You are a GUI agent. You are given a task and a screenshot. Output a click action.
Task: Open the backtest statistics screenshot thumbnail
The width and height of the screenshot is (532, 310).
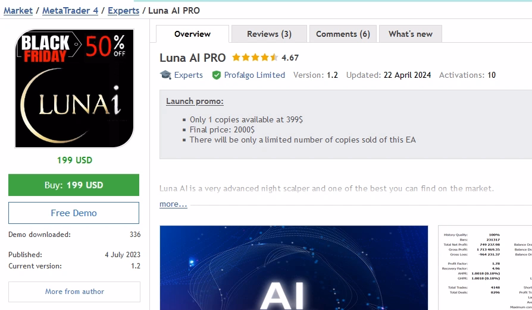(485, 268)
